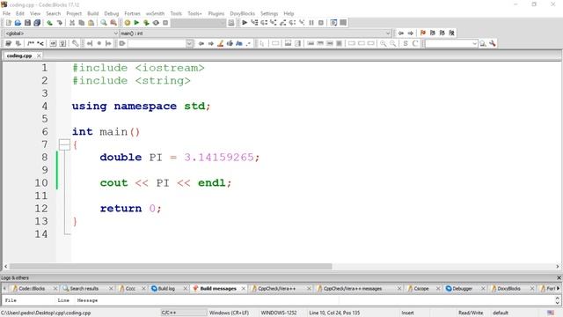Close the Logs & others panel
563x317 pixels.
559,278
